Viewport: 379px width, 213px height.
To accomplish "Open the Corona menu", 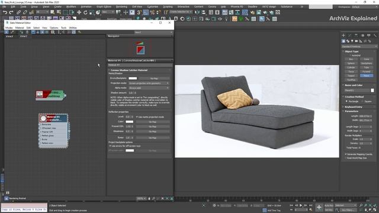I will pyautogui.click(x=212, y=7).
